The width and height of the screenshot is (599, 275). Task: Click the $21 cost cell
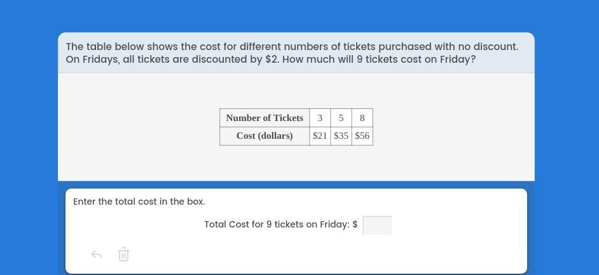tap(320, 136)
